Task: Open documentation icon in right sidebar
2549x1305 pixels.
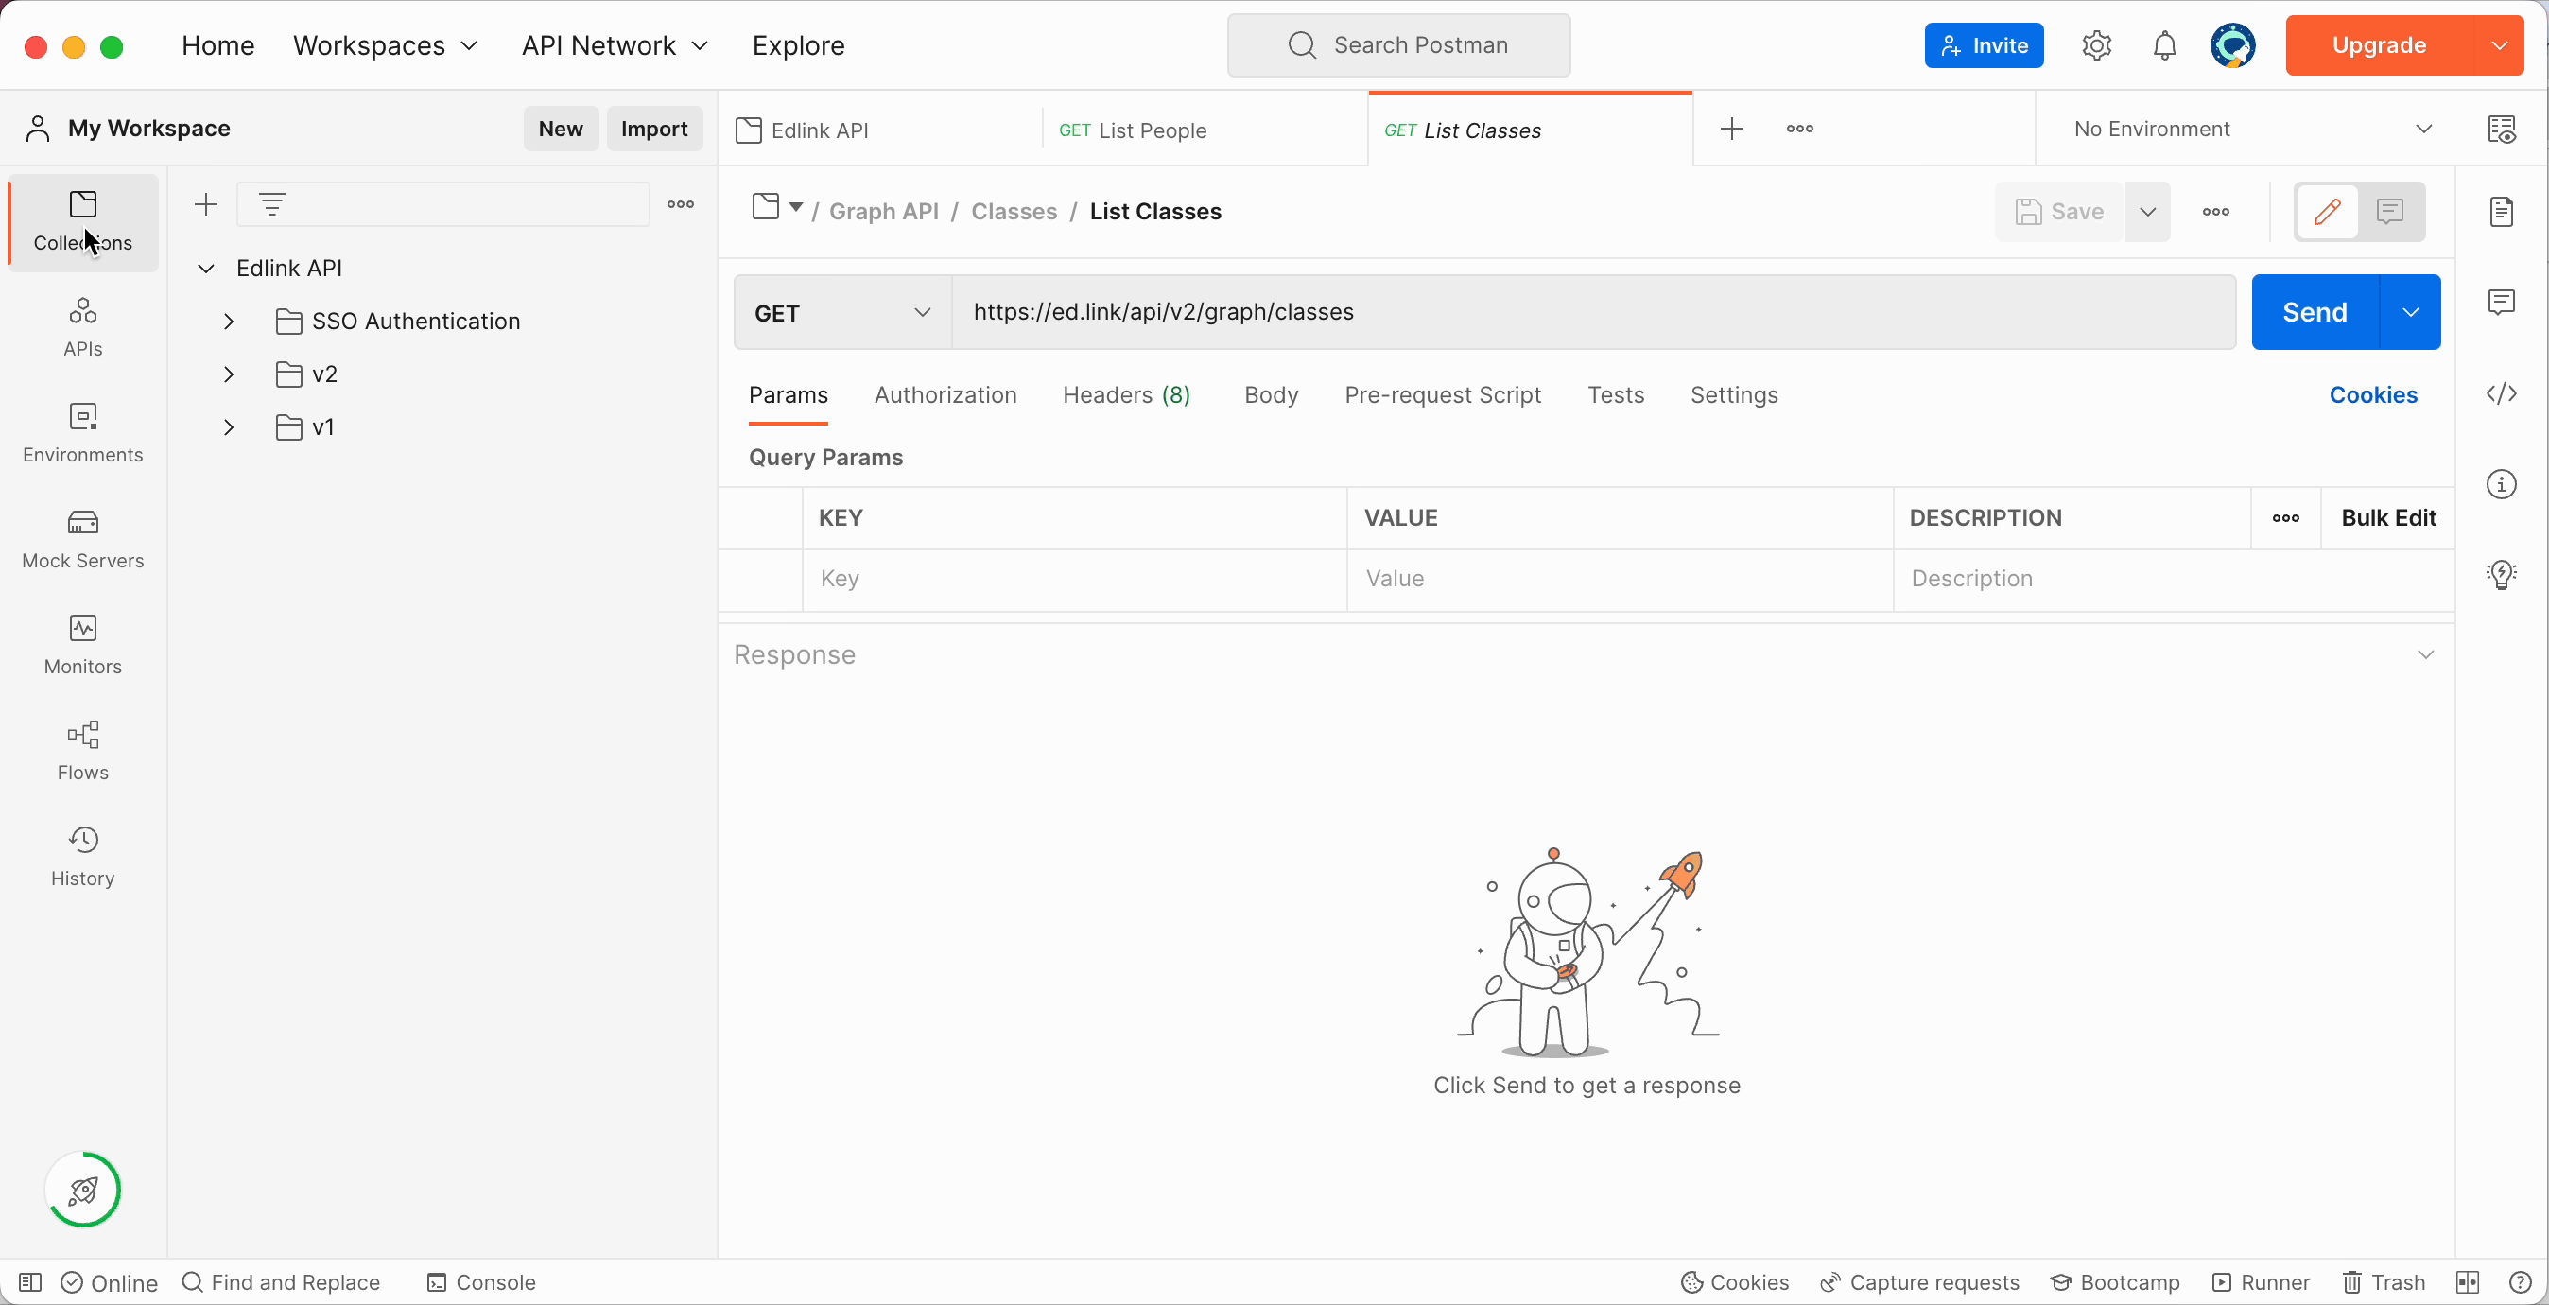Action: click(2502, 212)
